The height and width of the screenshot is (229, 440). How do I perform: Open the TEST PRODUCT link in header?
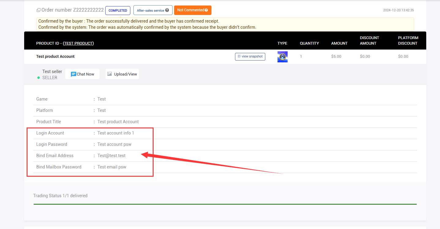tap(78, 43)
